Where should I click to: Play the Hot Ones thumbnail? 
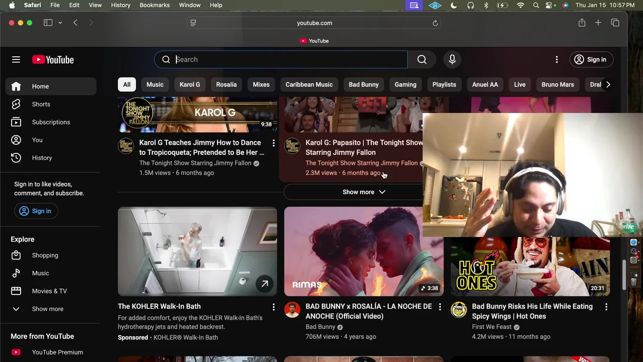pyautogui.click(x=530, y=266)
